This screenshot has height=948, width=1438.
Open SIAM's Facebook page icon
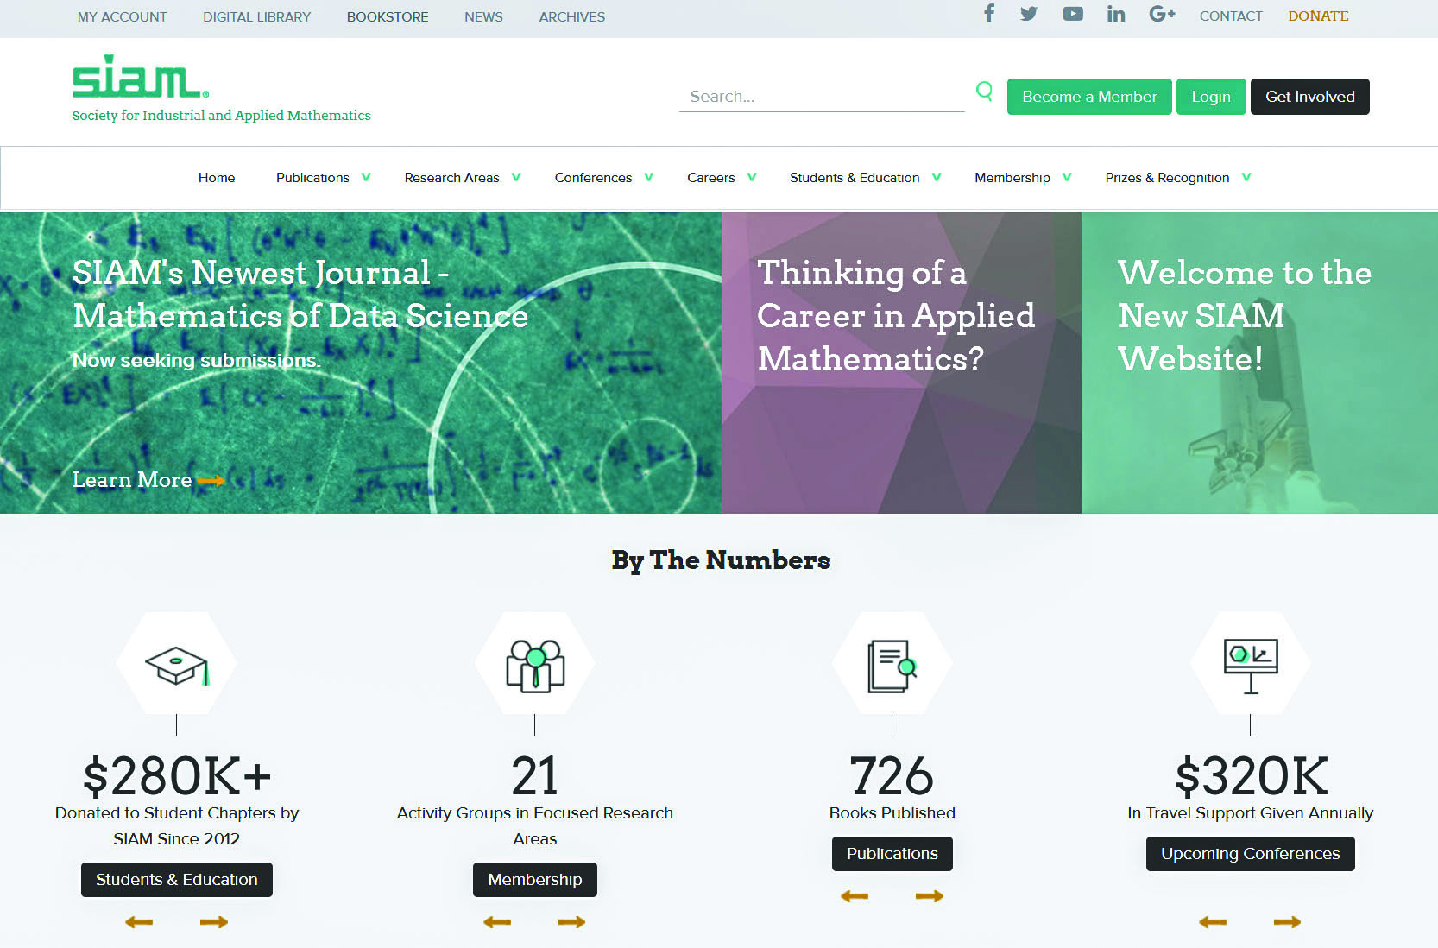pos(989,14)
